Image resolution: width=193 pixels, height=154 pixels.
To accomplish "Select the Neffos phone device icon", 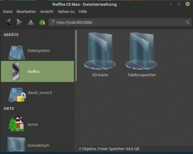I will [x=16, y=71].
